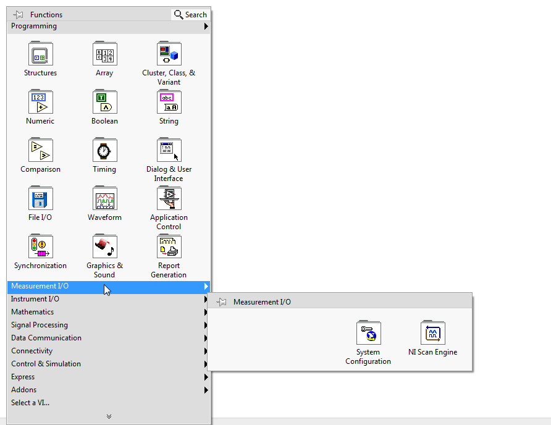Pin the Functions palette with thumbtack
551x425 pixels.
pos(19,15)
